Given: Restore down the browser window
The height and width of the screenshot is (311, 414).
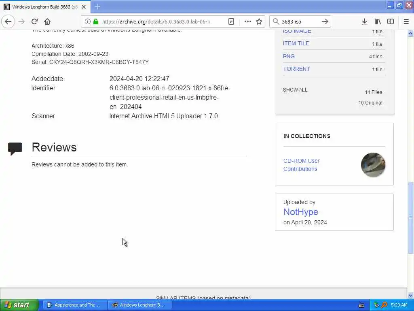Looking at the screenshot, I should pos(399,5).
